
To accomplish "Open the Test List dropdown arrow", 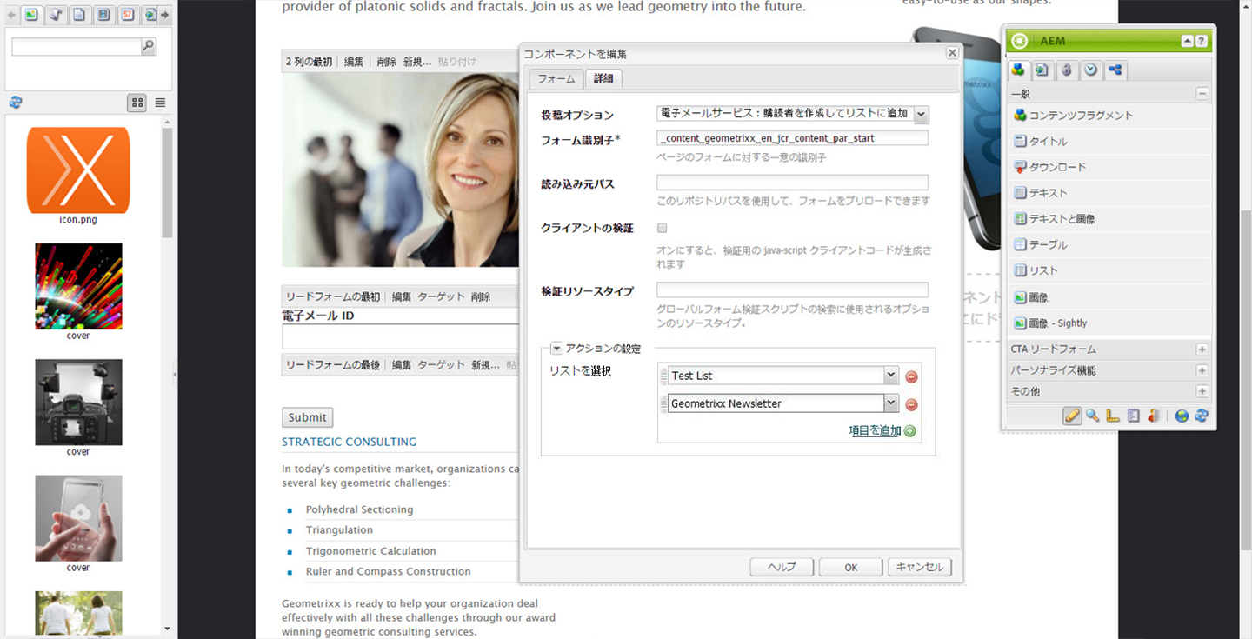I will 891,376.
